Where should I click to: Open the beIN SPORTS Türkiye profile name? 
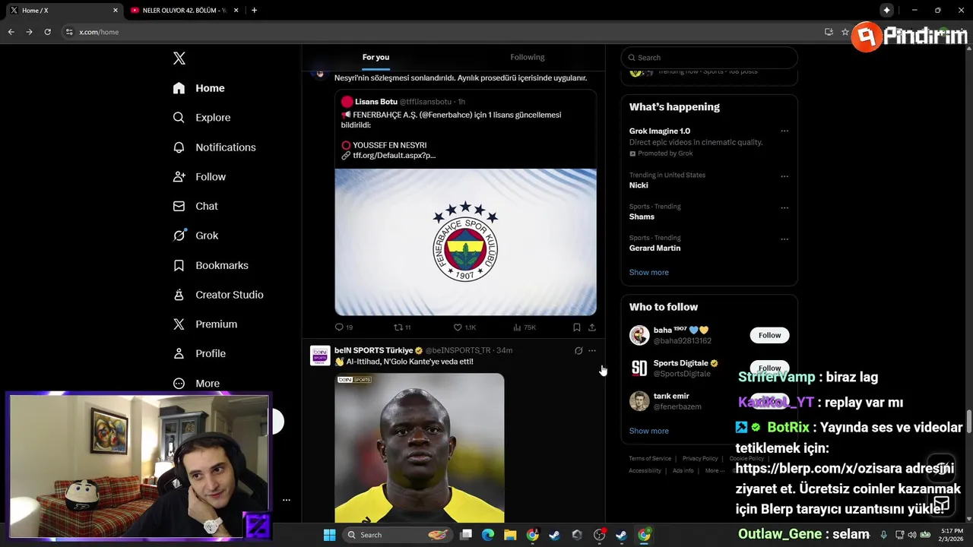coord(373,350)
